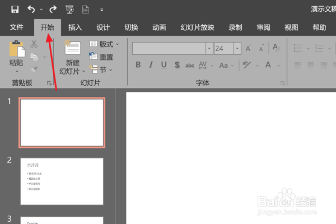Decrease font size with smaller A
Image resolution: width=336 pixels, height=224 pixels.
tap(261, 48)
